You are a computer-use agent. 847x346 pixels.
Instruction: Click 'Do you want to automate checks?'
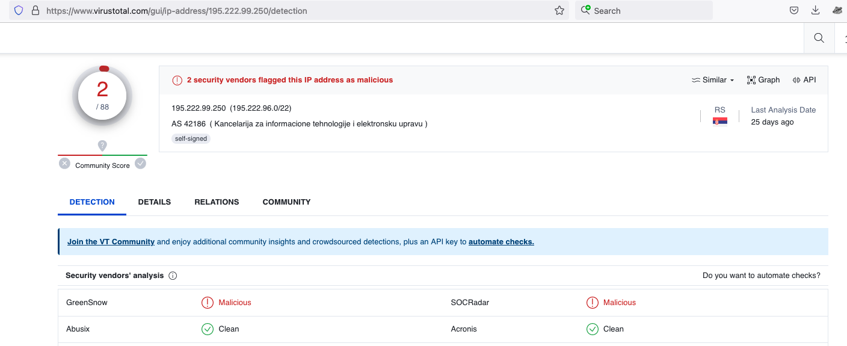click(762, 276)
